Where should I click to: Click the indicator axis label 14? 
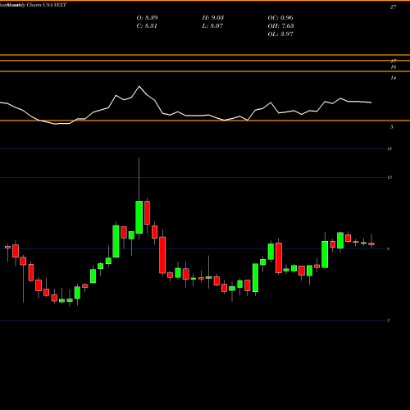(x=393, y=78)
